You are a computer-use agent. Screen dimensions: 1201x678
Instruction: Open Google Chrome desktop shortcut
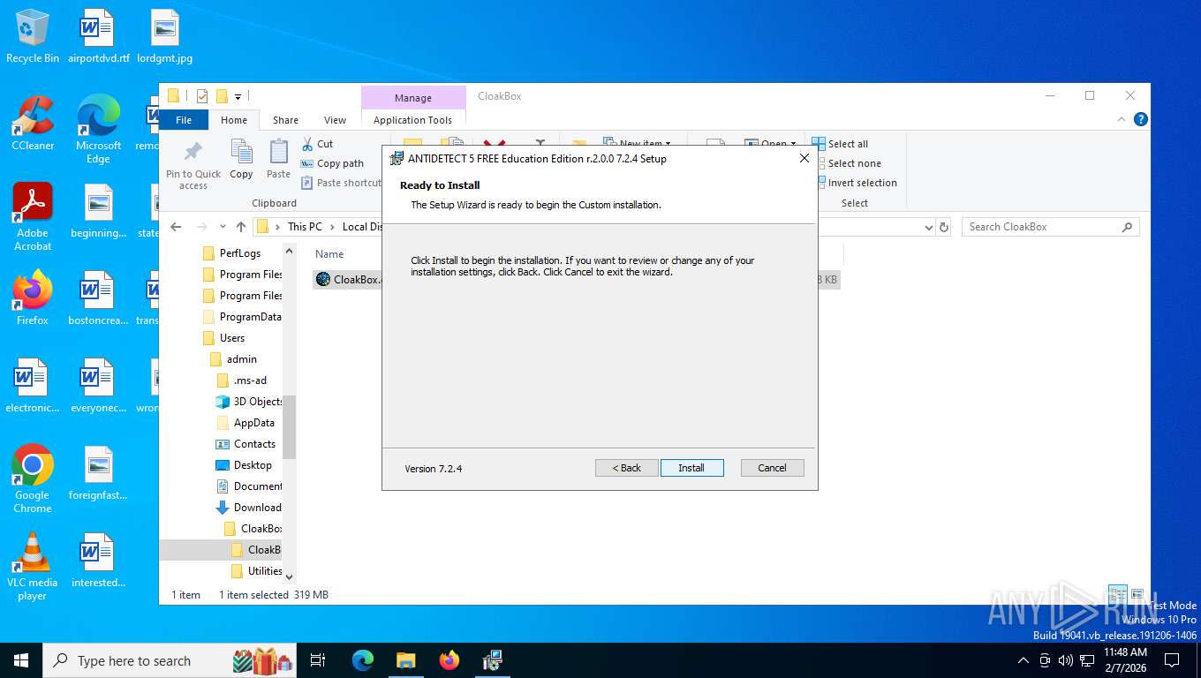[x=33, y=478]
